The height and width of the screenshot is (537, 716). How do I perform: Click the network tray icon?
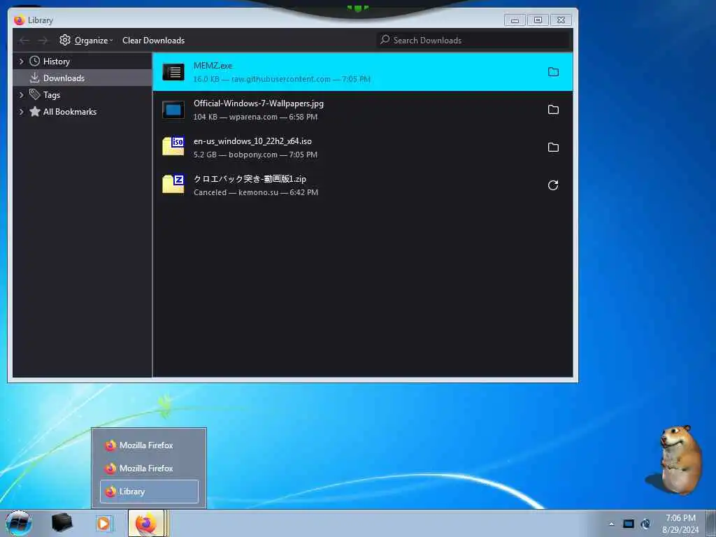coord(645,524)
